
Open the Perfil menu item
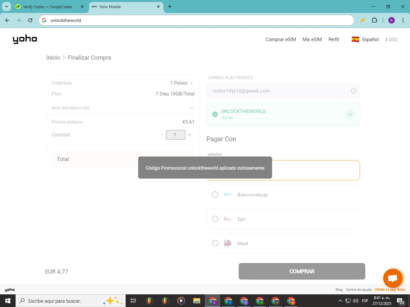tap(333, 39)
